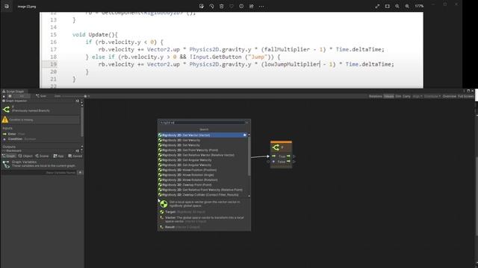The image size is (478, 268).
Task: Fit the image to window icon
Action: point(387,6)
